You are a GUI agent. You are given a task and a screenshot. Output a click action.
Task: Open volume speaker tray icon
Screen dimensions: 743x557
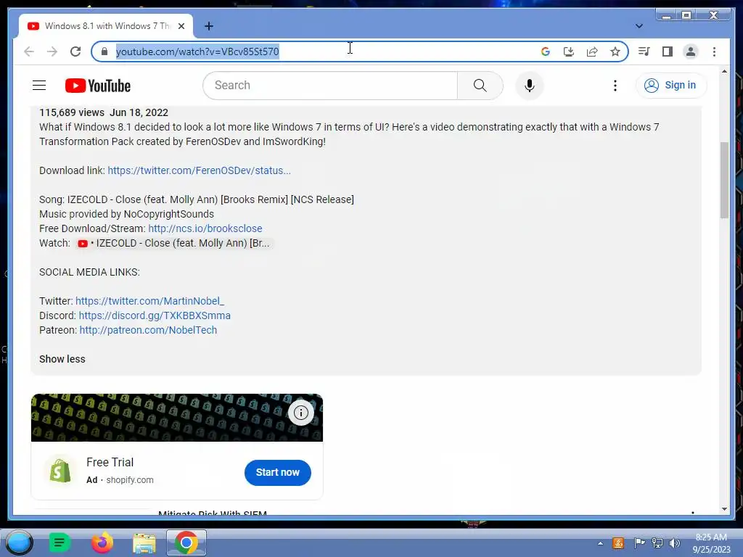point(674,543)
